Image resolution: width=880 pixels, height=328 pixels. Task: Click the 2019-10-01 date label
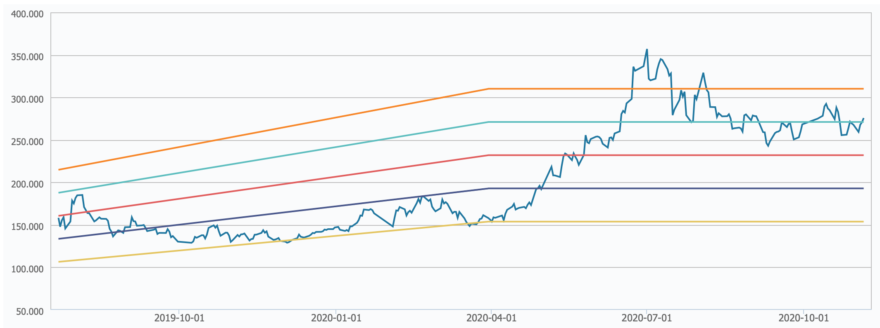(x=179, y=318)
